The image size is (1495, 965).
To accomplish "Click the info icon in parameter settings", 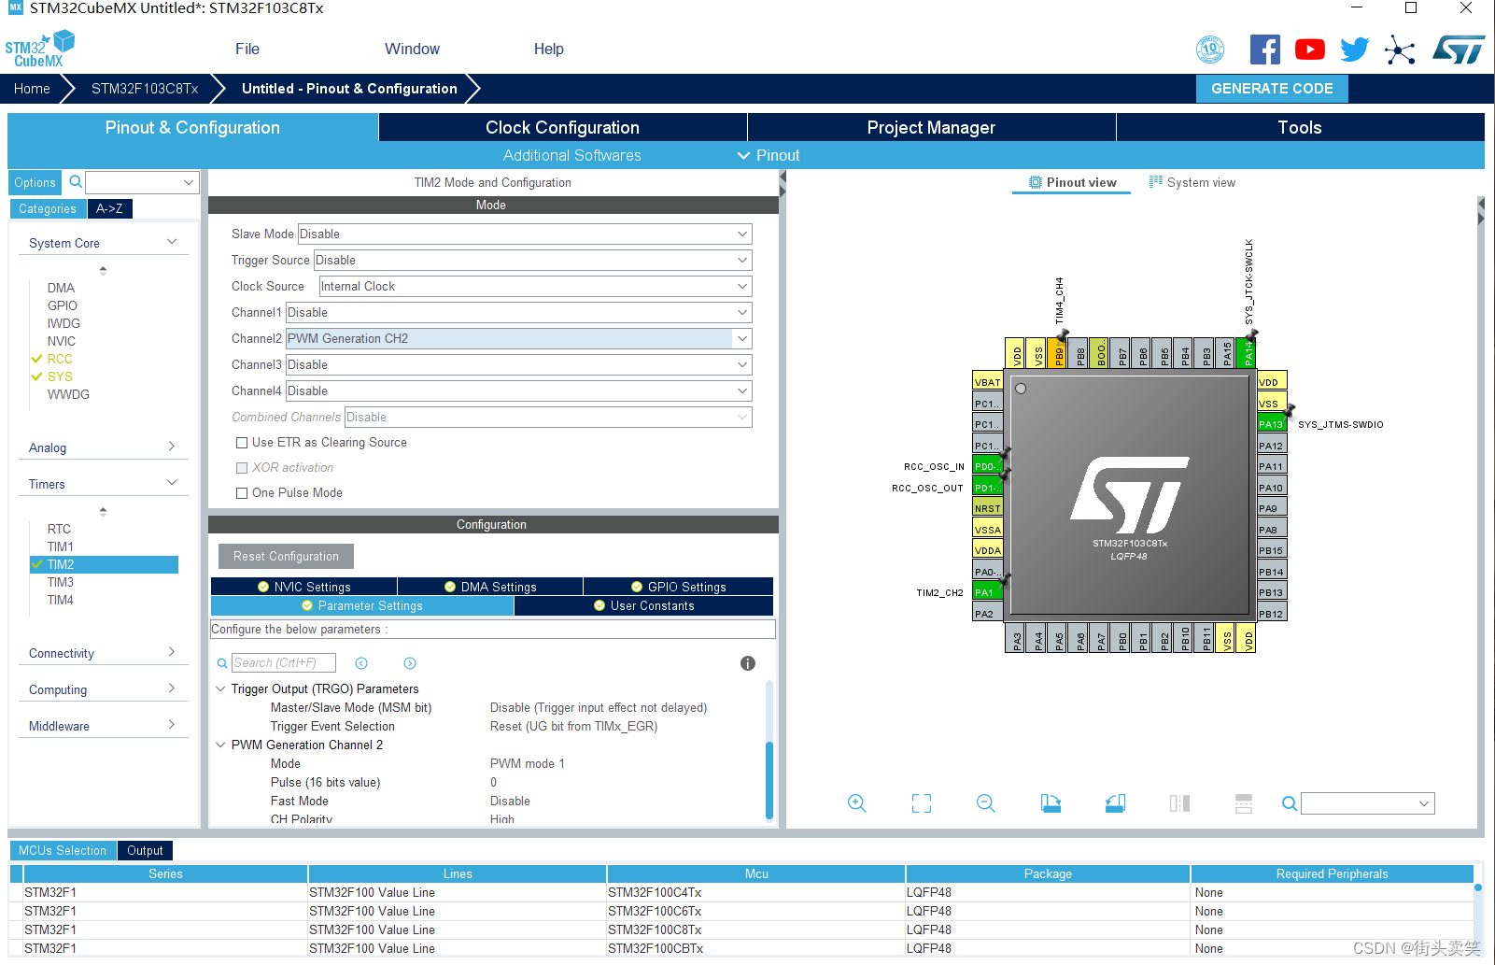I will tap(747, 663).
